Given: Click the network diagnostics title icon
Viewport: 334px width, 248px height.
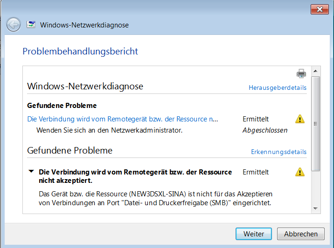Looking at the screenshot, I should 31,25.
